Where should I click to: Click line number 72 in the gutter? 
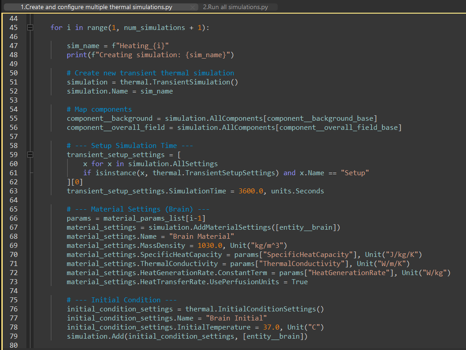pyautogui.click(x=14, y=273)
